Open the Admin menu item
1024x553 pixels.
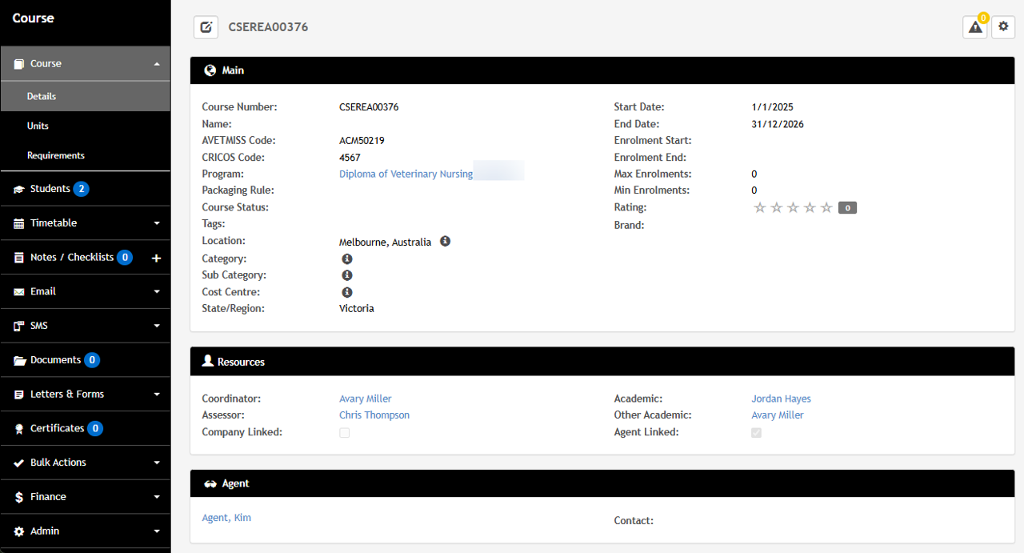point(85,531)
